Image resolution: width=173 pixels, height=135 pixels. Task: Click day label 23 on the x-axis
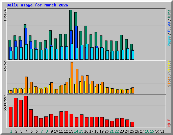tap(122, 131)
